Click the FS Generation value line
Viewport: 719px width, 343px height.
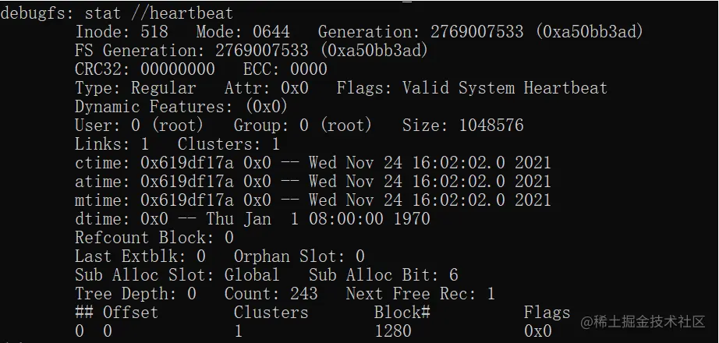pos(251,51)
